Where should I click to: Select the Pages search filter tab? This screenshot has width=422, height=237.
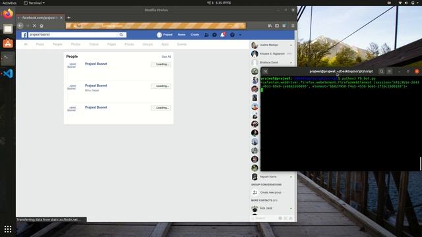pos(111,44)
